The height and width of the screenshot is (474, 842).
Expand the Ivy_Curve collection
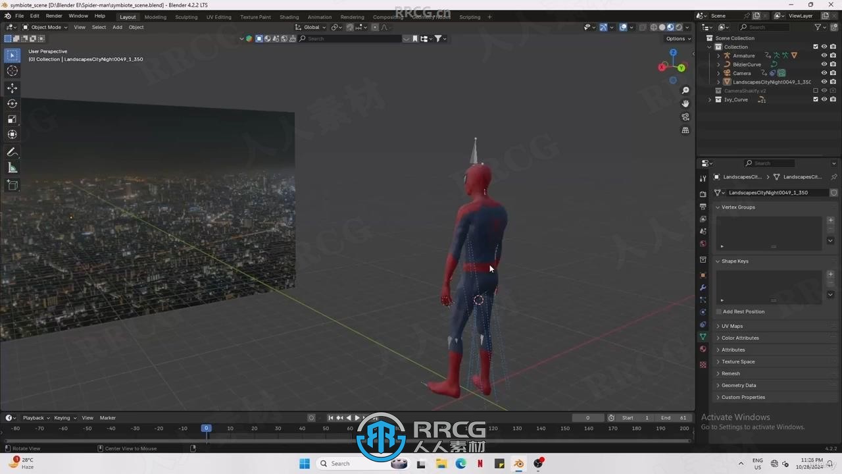click(710, 99)
